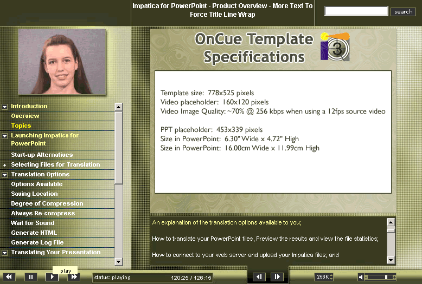Click transcript panel scroll-down arrow

coord(391,260)
